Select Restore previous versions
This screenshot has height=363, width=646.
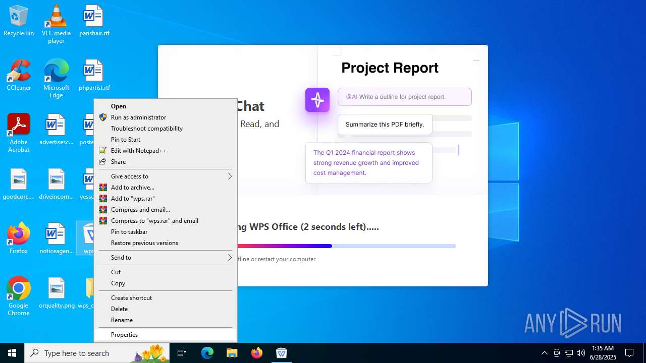[166, 243]
